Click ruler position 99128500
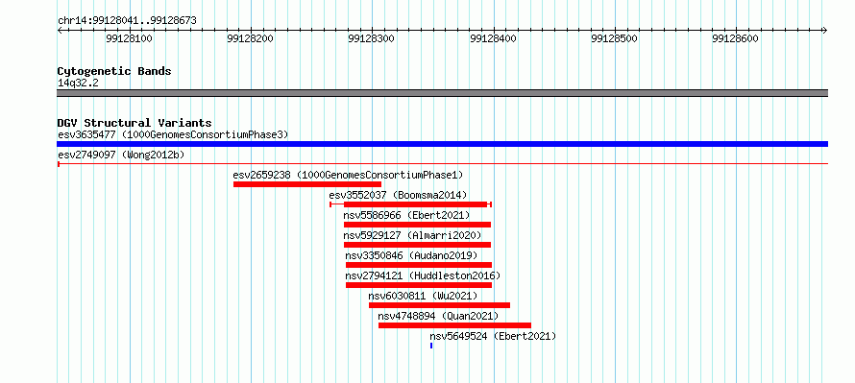Viewport: 855px width, 383px height. pyautogui.click(x=615, y=38)
